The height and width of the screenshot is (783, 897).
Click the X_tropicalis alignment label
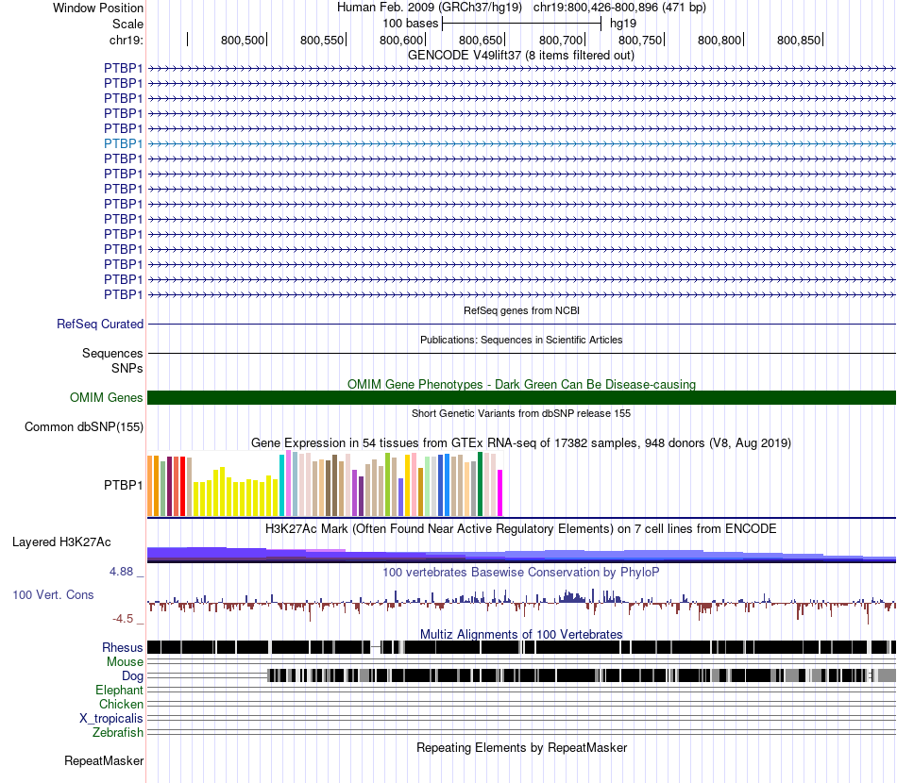111,719
